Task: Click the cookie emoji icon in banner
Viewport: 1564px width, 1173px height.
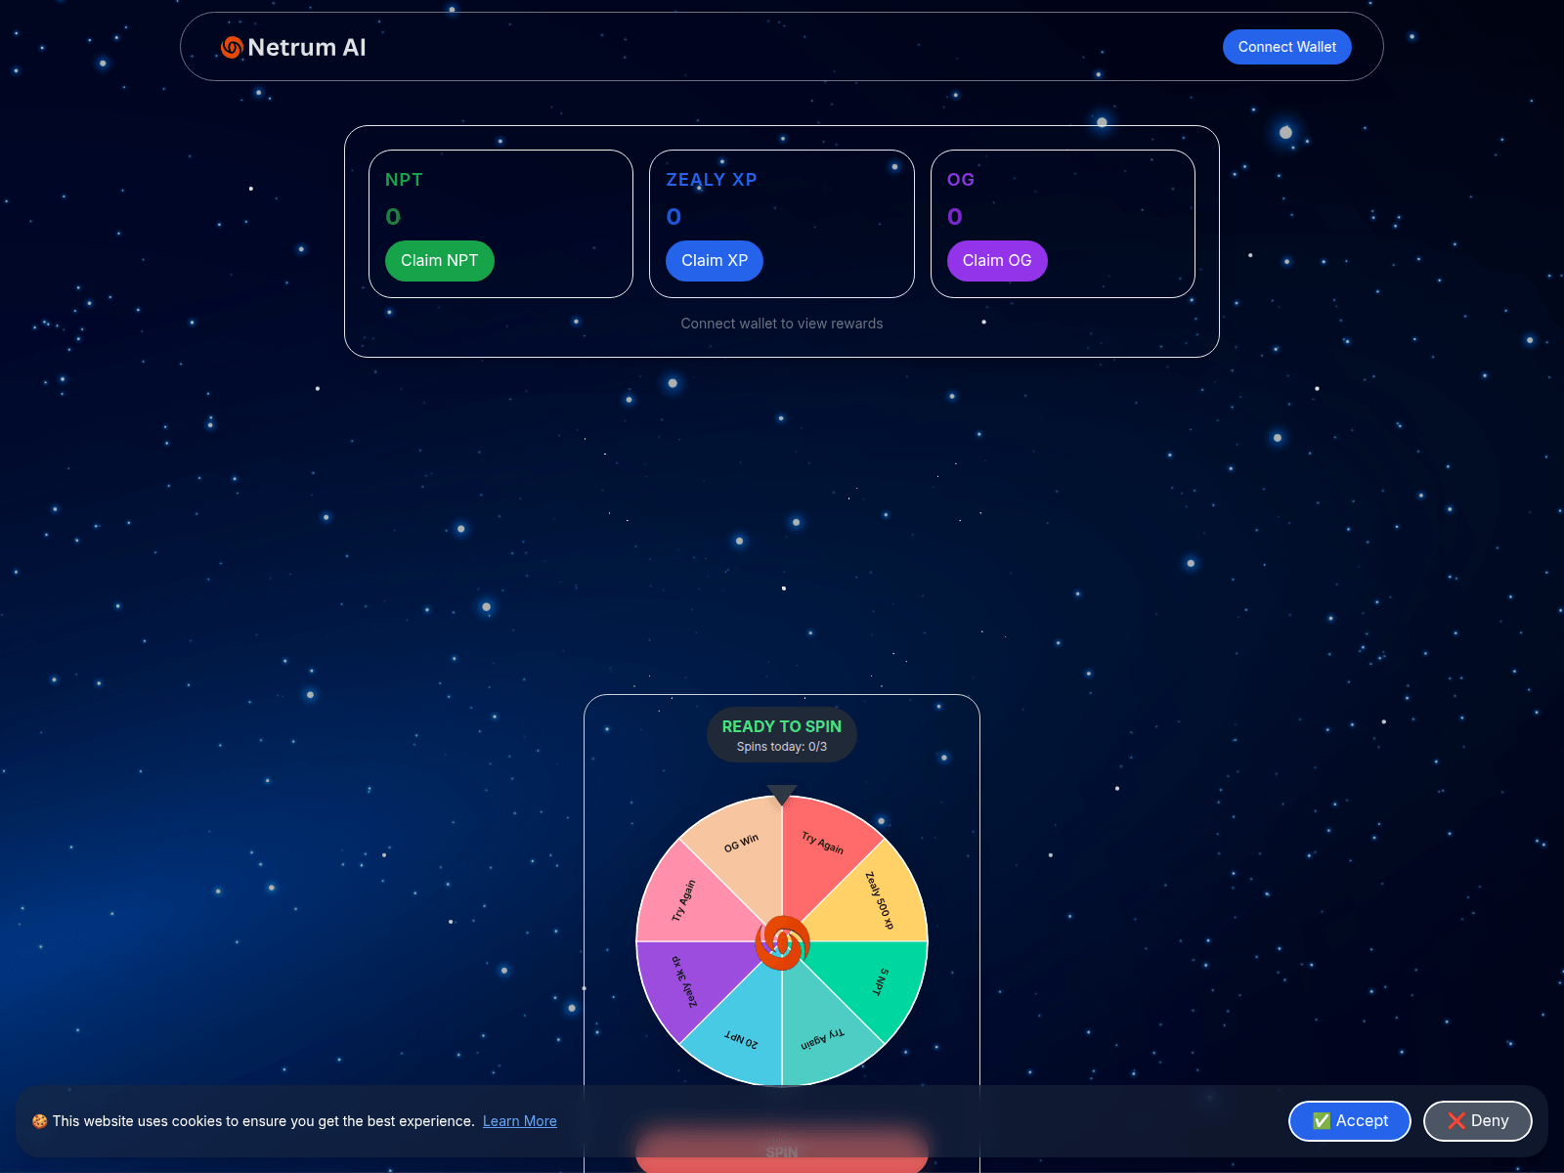Action: pyautogui.click(x=40, y=1121)
